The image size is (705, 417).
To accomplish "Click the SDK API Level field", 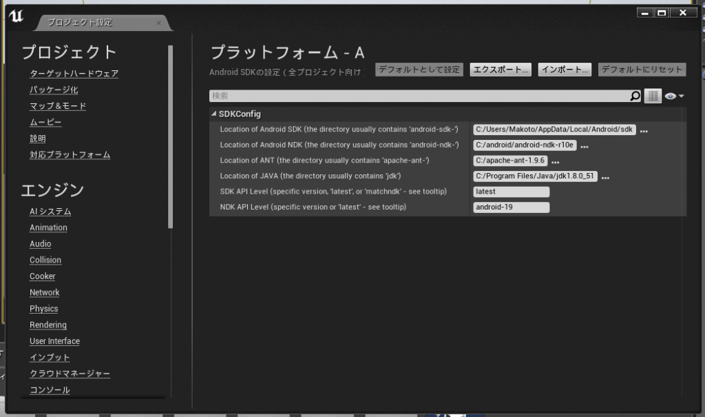I will (x=512, y=192).
